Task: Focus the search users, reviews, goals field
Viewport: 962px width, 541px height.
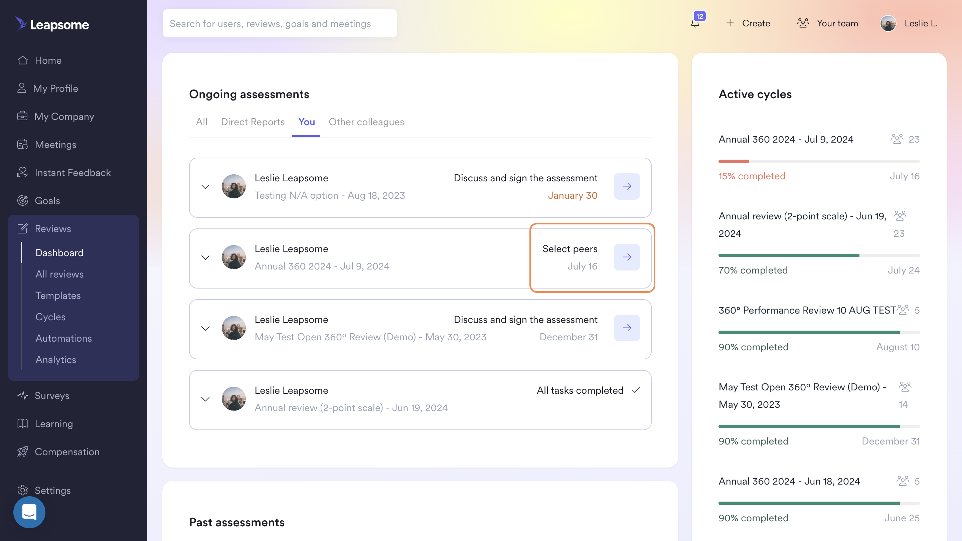Action: (x=279, y=23)
